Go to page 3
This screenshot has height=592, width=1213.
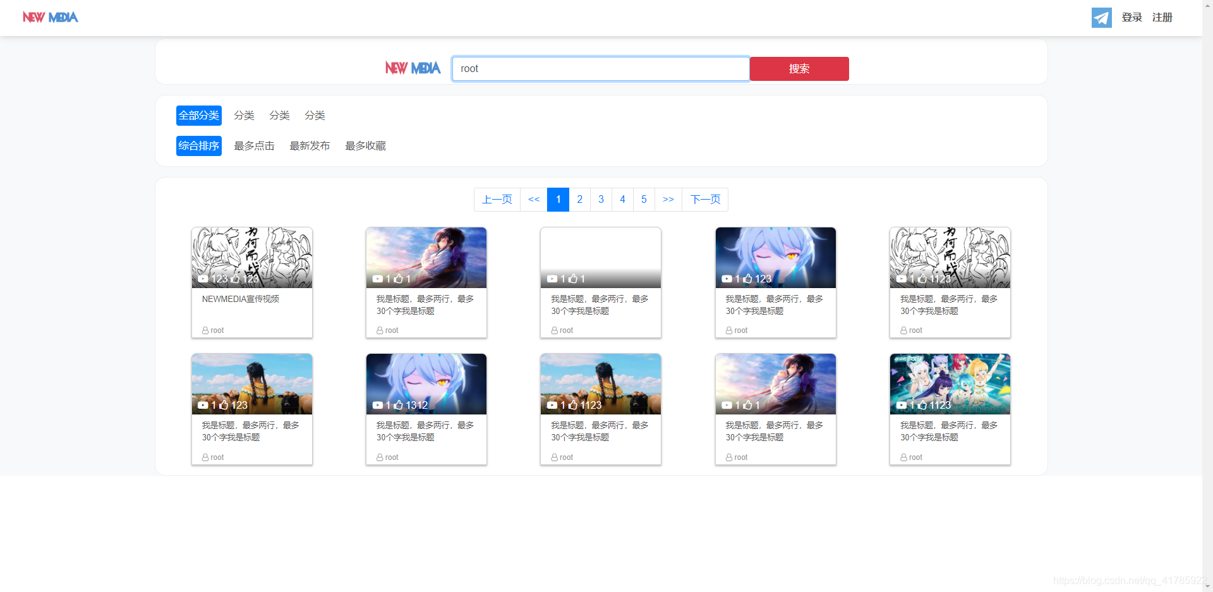pos(601,200)
